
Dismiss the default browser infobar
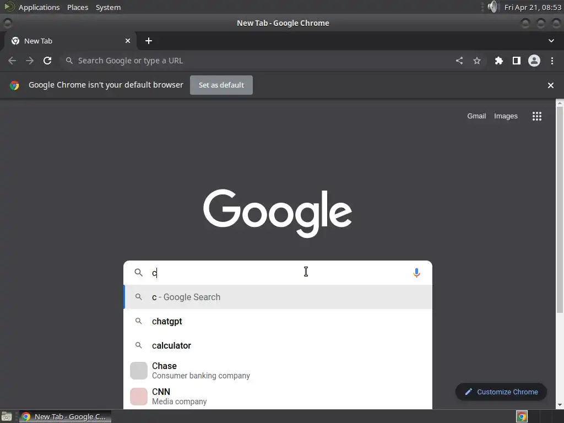click(551, 85)
